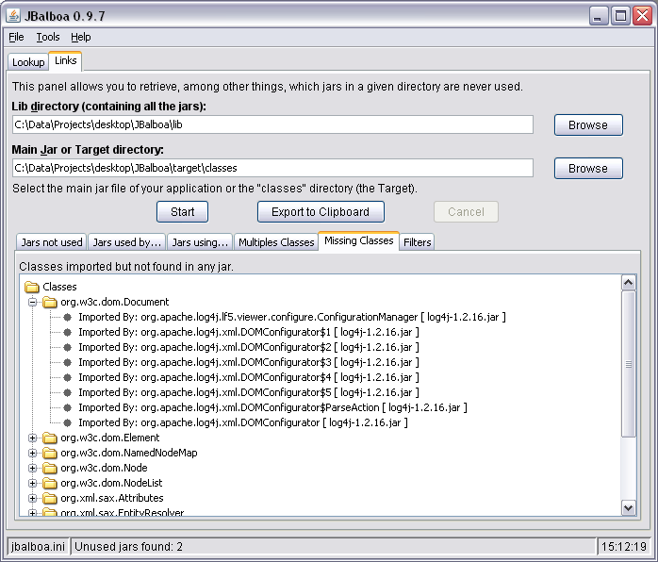
Task: Click the Main Jar or Target directory field
Action: coord(272,168)
